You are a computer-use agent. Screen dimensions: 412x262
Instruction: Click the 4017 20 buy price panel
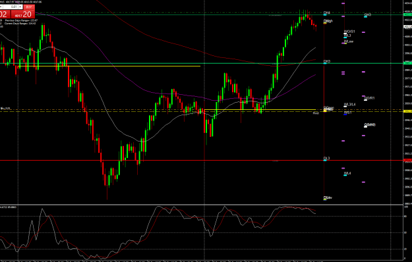click(23, 14)
